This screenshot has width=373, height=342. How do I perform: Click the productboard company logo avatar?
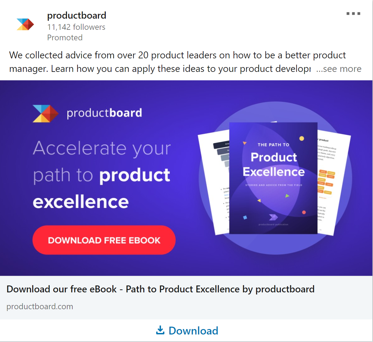25,24
